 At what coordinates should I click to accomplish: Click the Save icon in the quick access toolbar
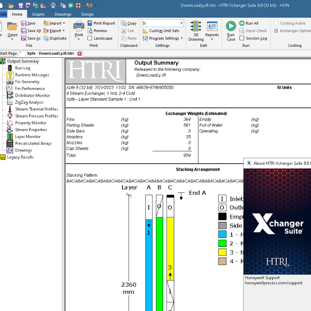tap(21, 5)
